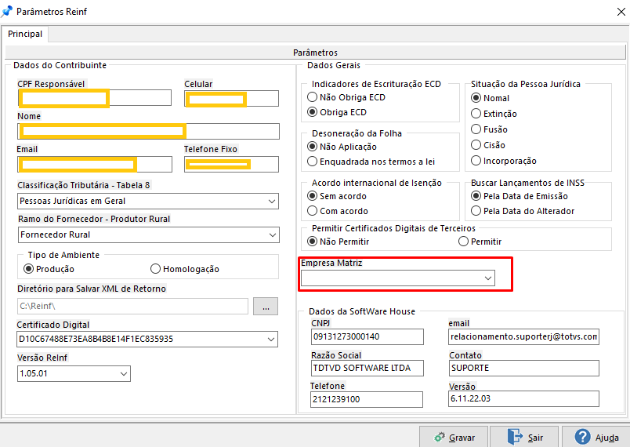Click Software House email field
The width and height of the screenshot is (630, 447).
(x=523, y=337)
